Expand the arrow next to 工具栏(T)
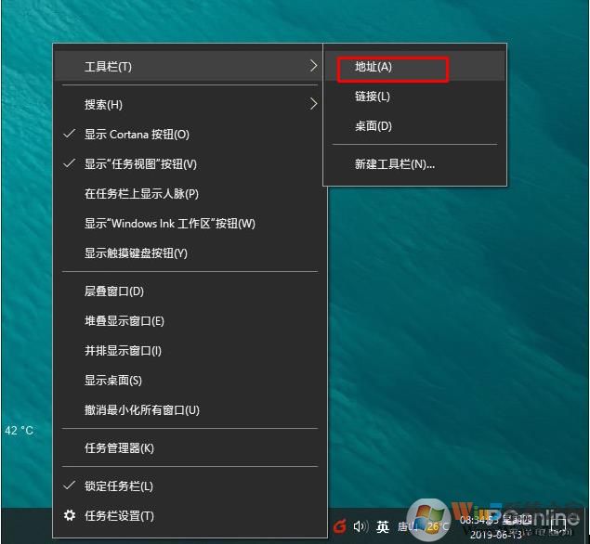590x544 pixels. click(313, 66)
